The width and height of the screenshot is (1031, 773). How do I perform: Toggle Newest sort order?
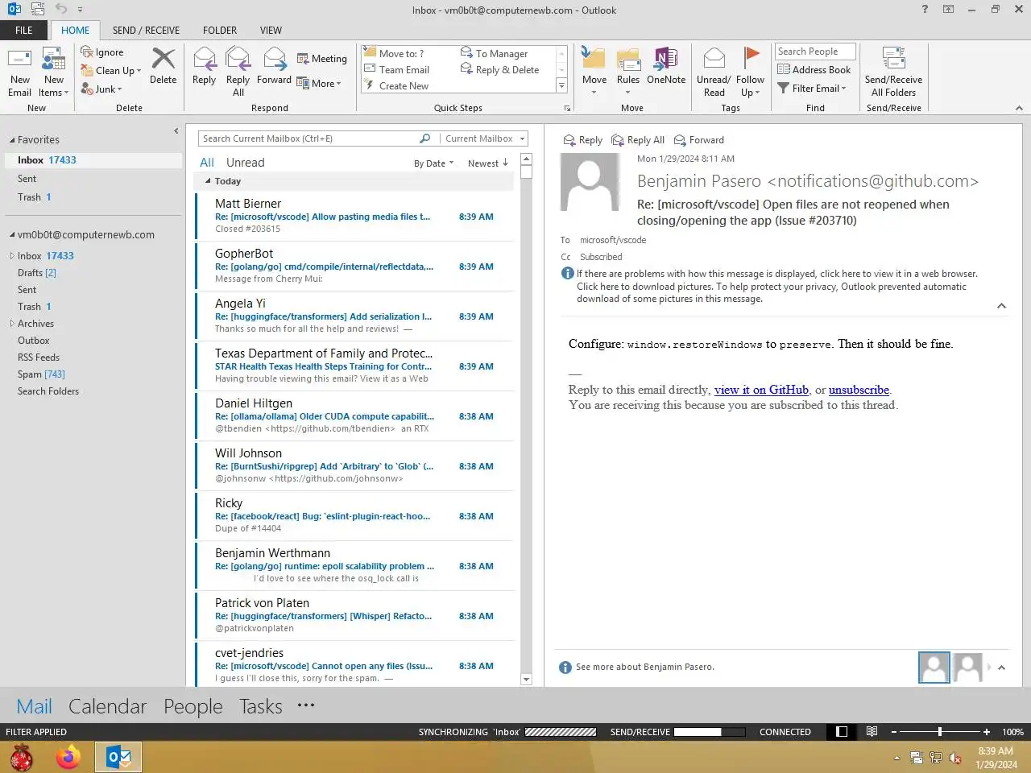tap(488, 163)
